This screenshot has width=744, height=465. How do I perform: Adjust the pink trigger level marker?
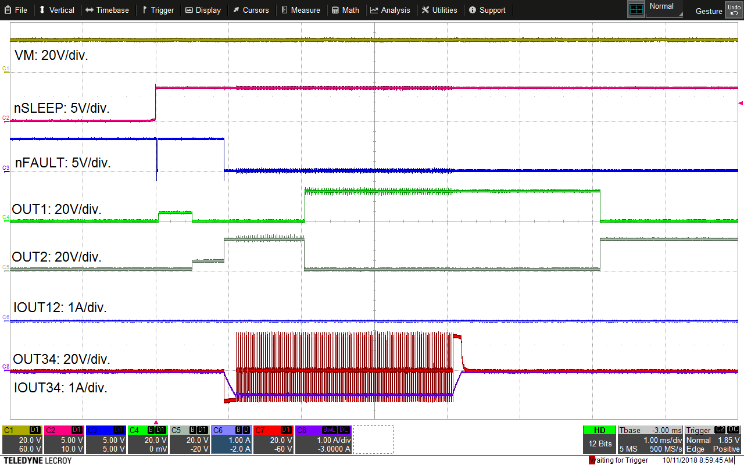pyautogui.click(x=741, y=103)
